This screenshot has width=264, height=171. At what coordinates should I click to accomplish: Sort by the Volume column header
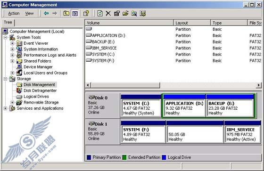[129, 23]
